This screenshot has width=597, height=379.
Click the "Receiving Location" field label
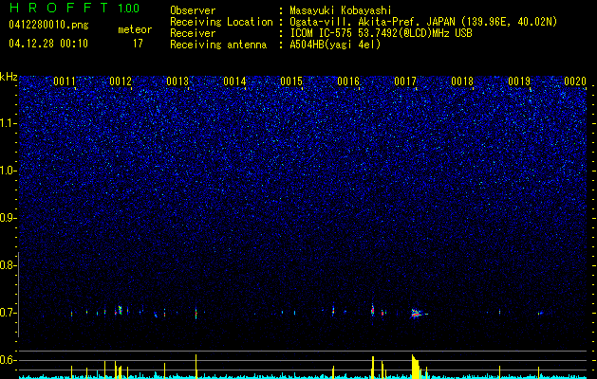click(221, 22)
